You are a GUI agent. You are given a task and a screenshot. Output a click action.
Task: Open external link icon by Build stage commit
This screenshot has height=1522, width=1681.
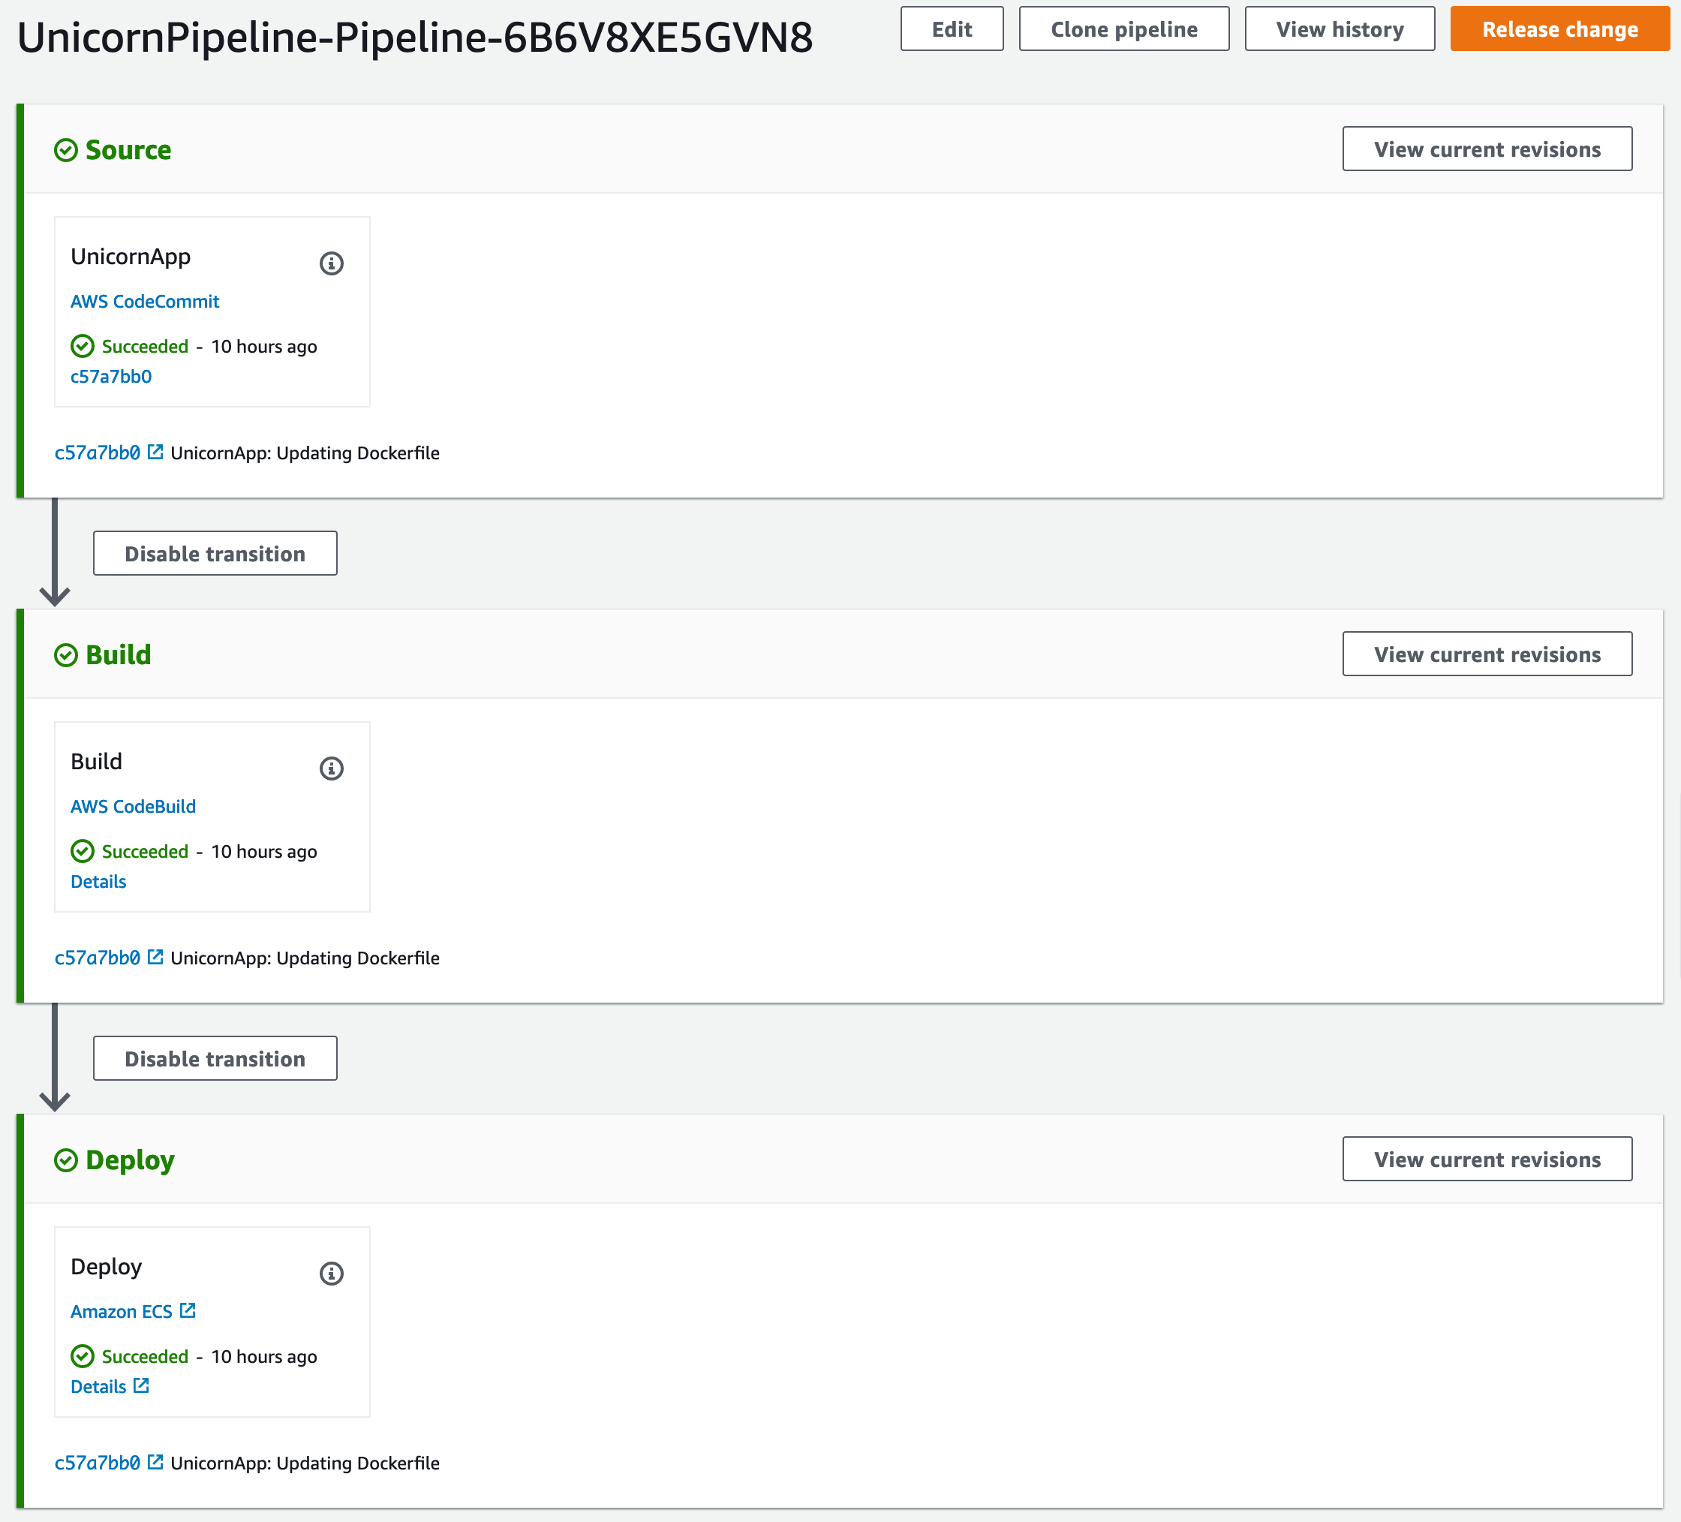(155, 957)
